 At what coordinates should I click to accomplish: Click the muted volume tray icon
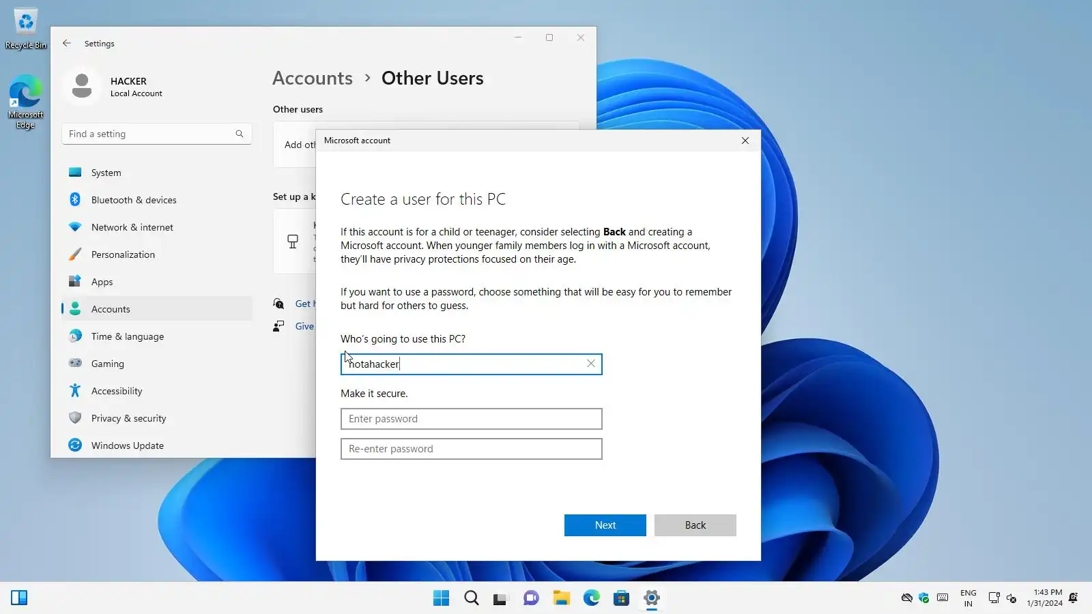pos(1011,598)
